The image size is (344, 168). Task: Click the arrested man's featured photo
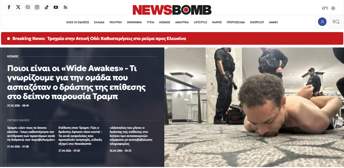254,107
